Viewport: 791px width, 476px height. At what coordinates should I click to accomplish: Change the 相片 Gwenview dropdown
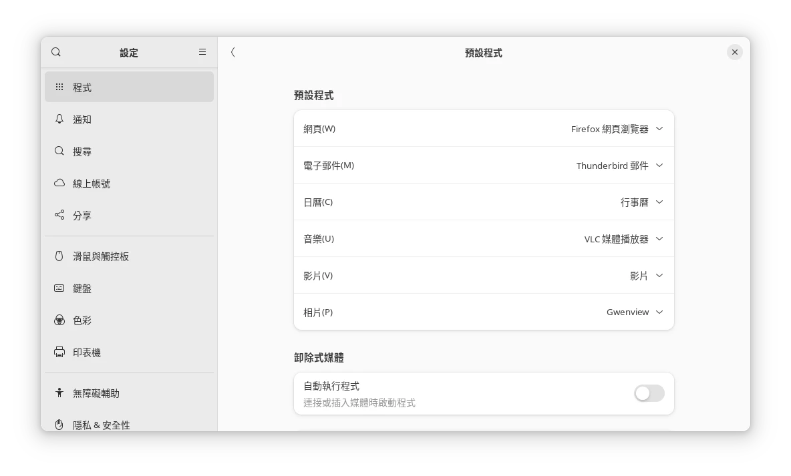[634, 312]
